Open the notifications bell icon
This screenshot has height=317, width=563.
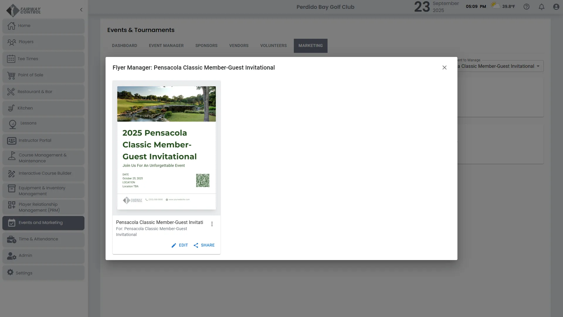pyautogui.click(x=541, y=7)
